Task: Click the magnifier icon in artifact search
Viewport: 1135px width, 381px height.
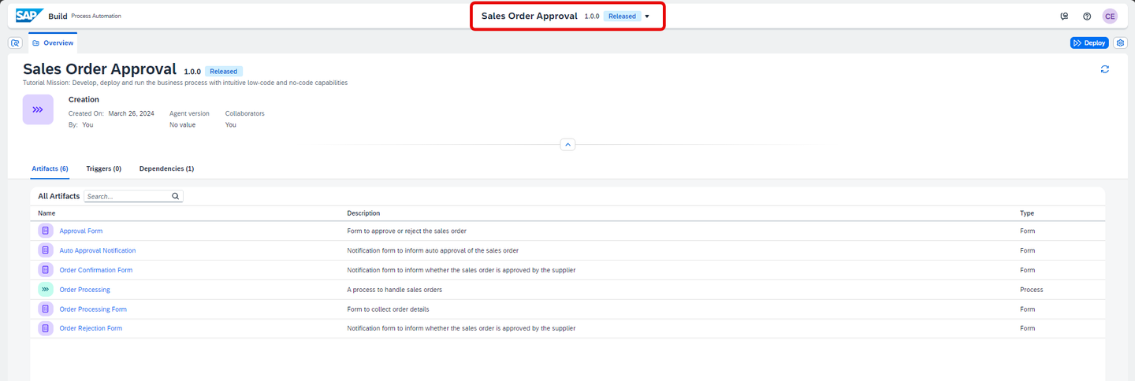Action: pos(175,196)
